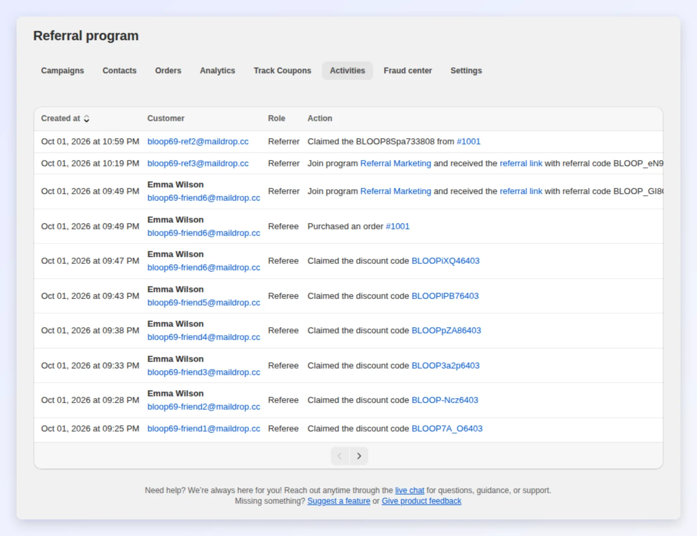Click the Action column header
Screen dimensions: 697x536
coord(320,119)
